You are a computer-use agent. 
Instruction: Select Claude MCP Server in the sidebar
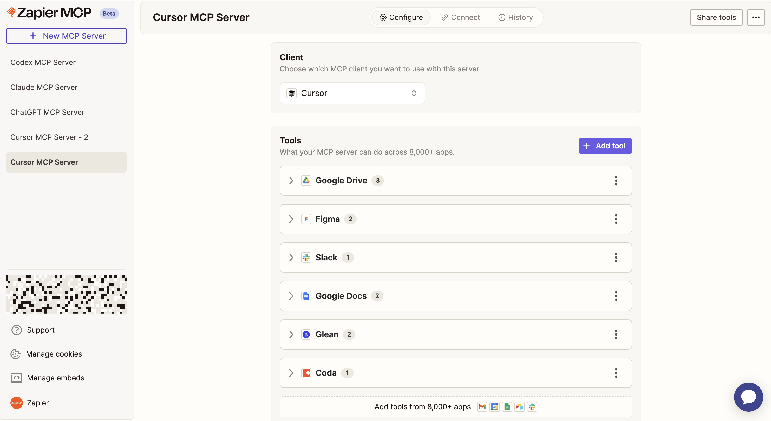[x=44, y=87]
